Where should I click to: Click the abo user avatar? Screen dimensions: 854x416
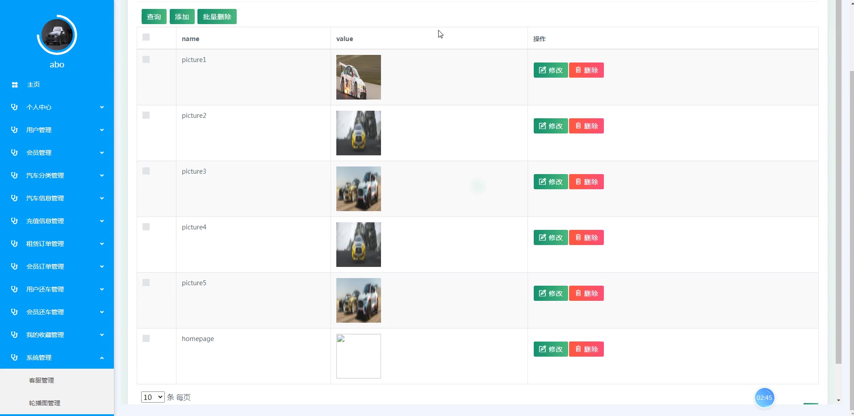pyautogui.click(x=57, y=35)
